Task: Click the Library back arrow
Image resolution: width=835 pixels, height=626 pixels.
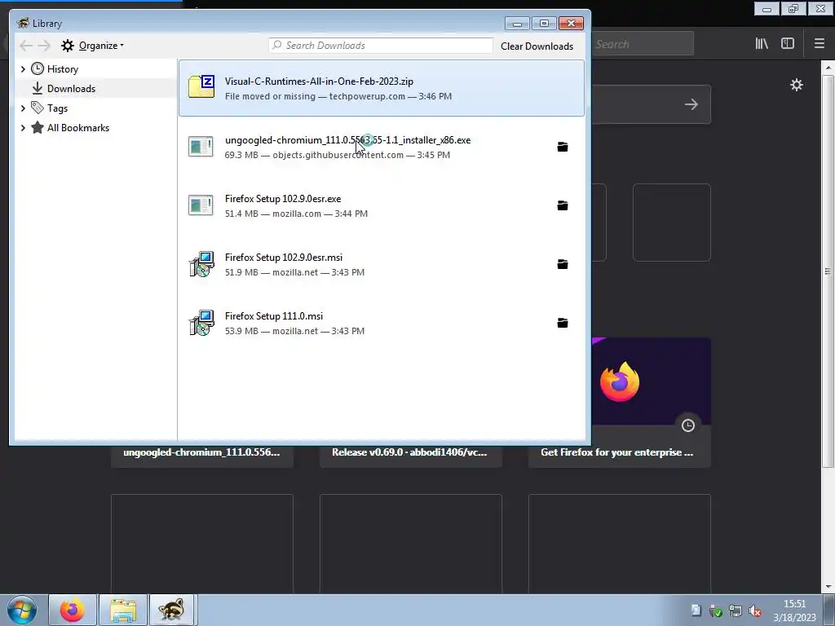Action: click(x=25, y=46)
